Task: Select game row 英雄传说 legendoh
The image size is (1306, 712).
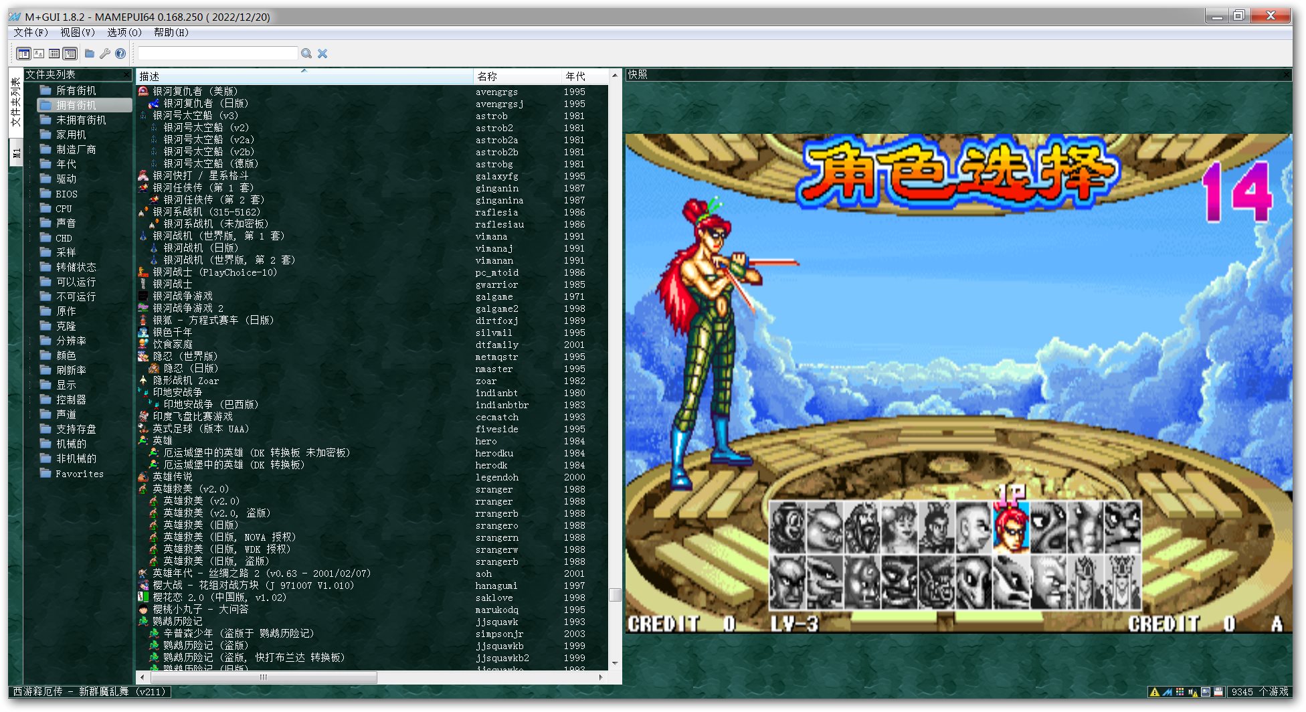Action: [372, 477]
